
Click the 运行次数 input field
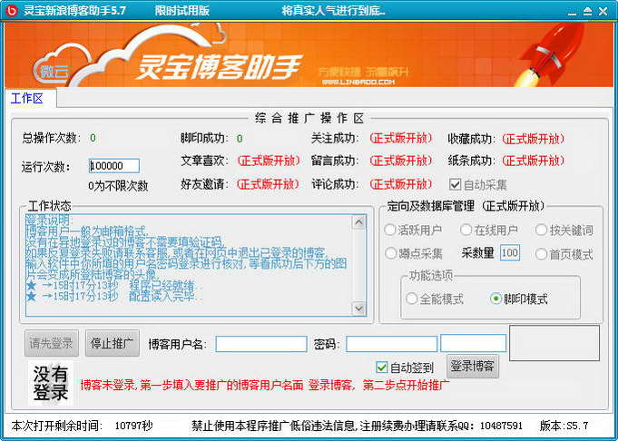(114, 166)
